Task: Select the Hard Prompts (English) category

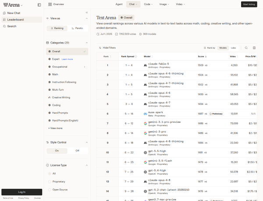Action: tap(67, 121)
